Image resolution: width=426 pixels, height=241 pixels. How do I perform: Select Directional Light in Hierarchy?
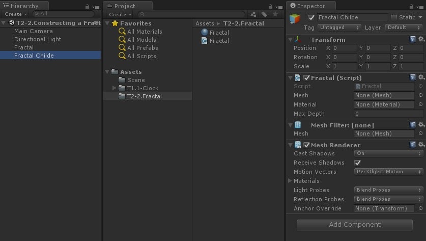click(38, 39)
